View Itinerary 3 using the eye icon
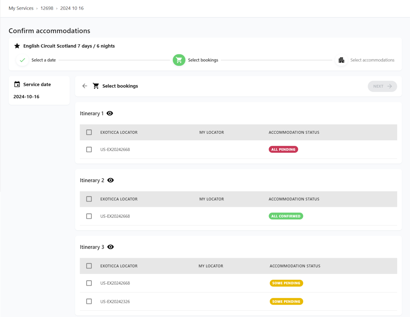Screen dimensions: 410x317 pos(111,247)
